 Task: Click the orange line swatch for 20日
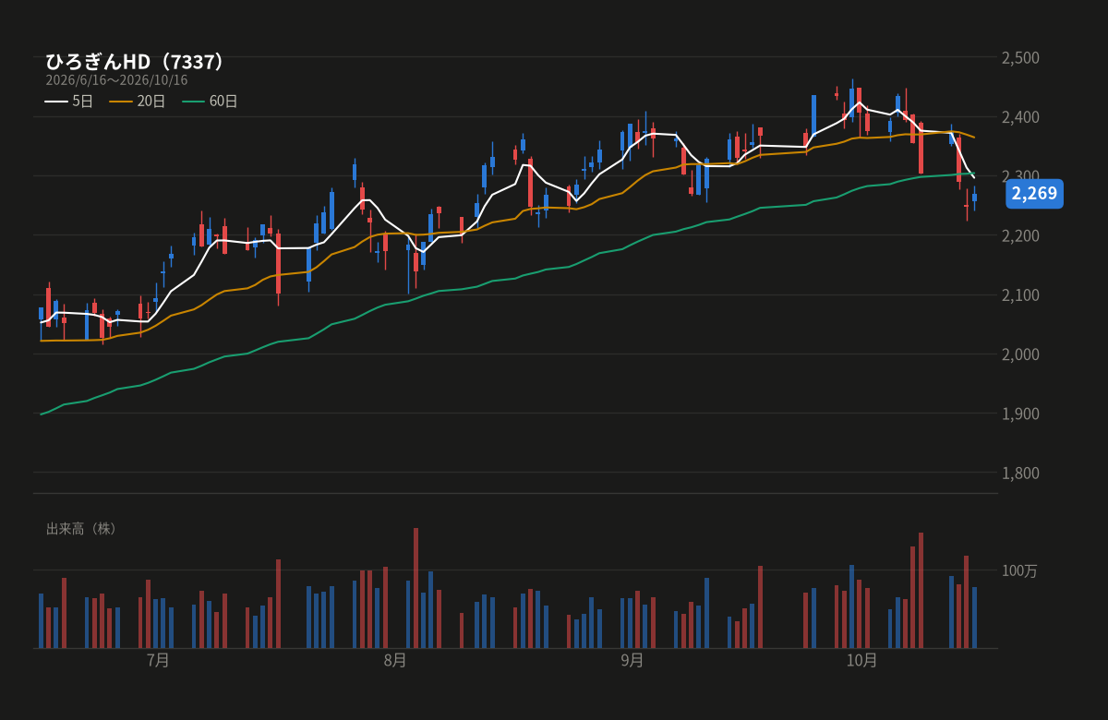[x=121, y=102]
